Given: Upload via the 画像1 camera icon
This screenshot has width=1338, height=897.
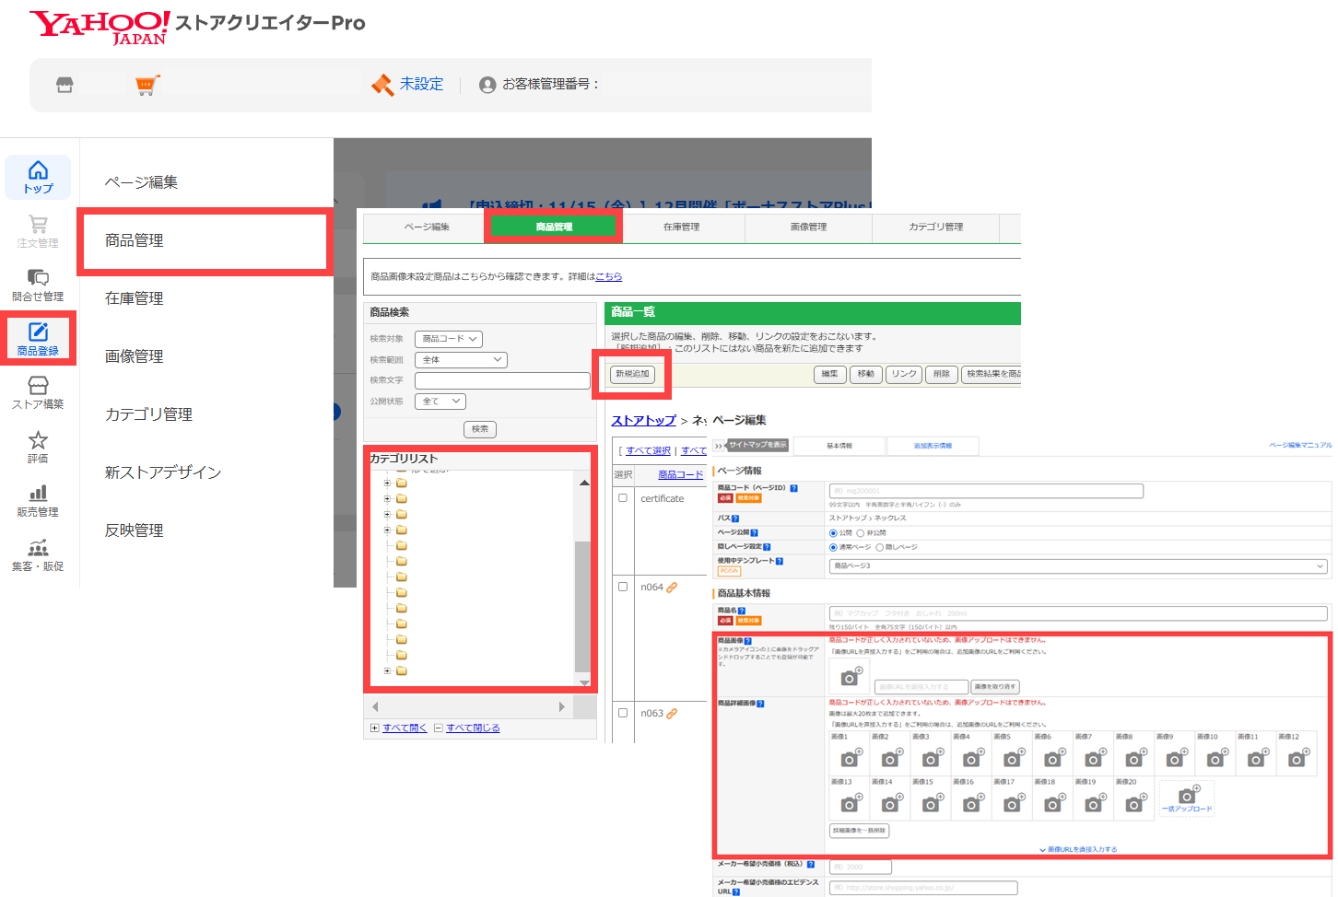Looking at the screenshot, I should click(849, 758).
